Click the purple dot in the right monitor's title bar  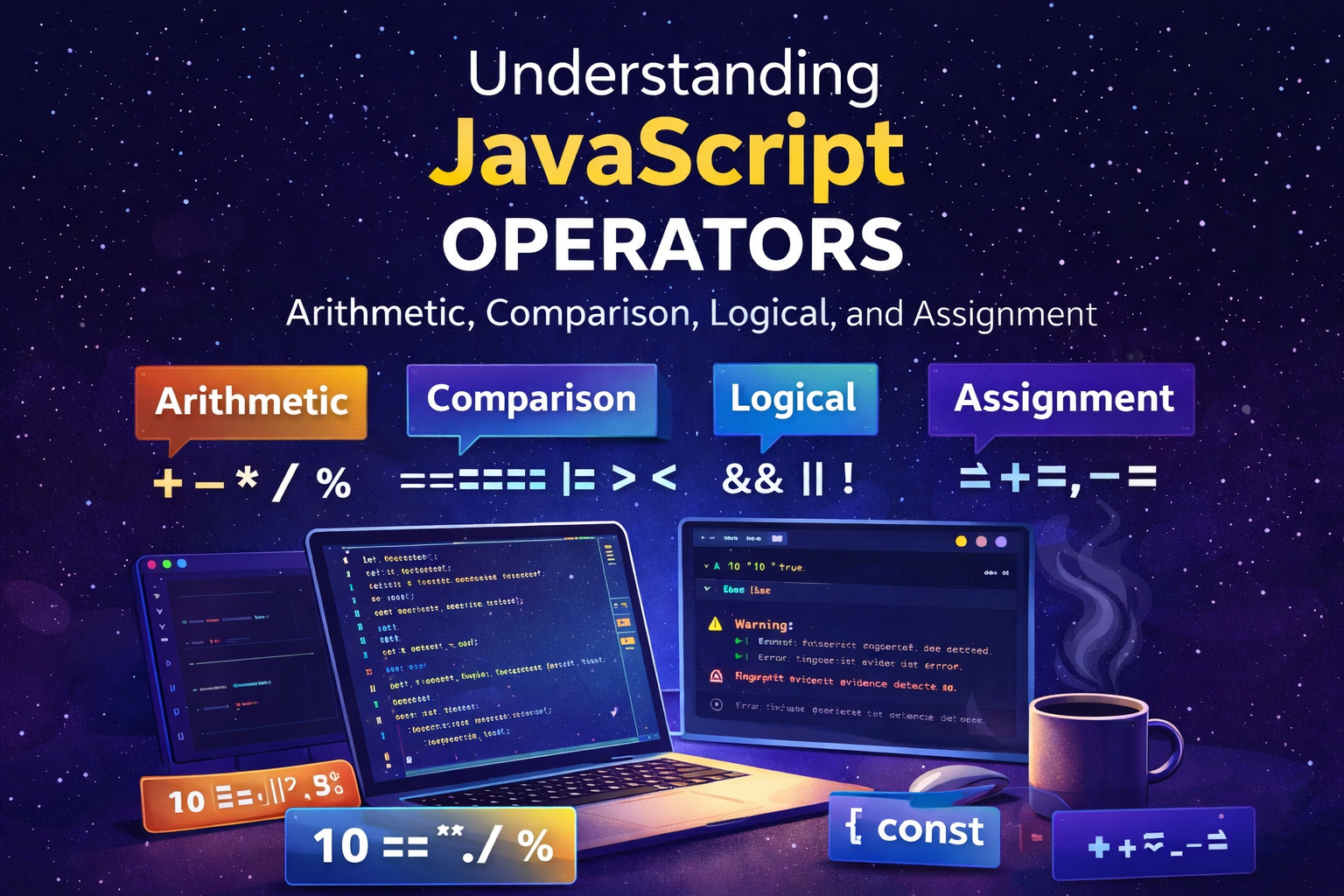click(1001, 542)
